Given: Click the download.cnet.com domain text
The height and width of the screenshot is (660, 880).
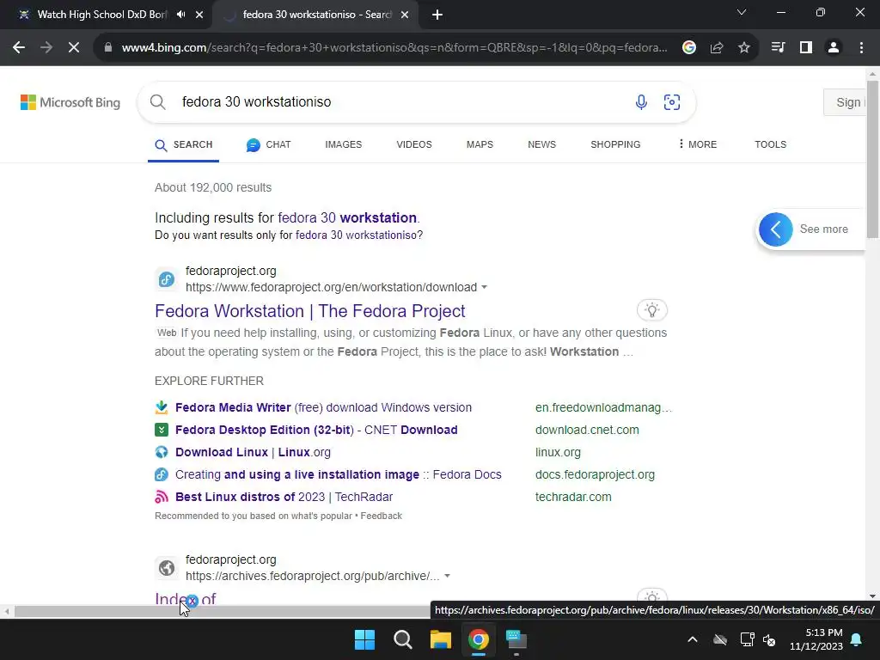Looking at the screenshot, I should coord(587,430).
